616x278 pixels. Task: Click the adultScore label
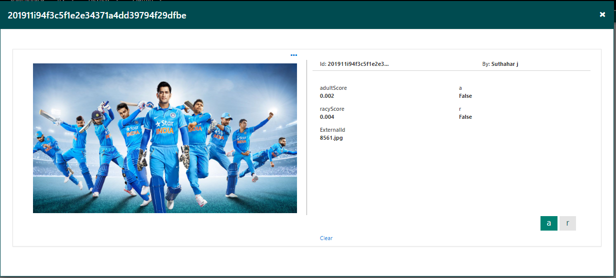[x=333, y=88]
